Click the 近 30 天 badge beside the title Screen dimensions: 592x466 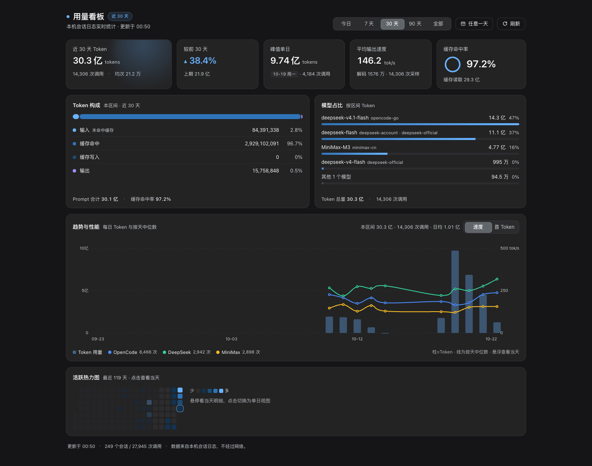120,16
